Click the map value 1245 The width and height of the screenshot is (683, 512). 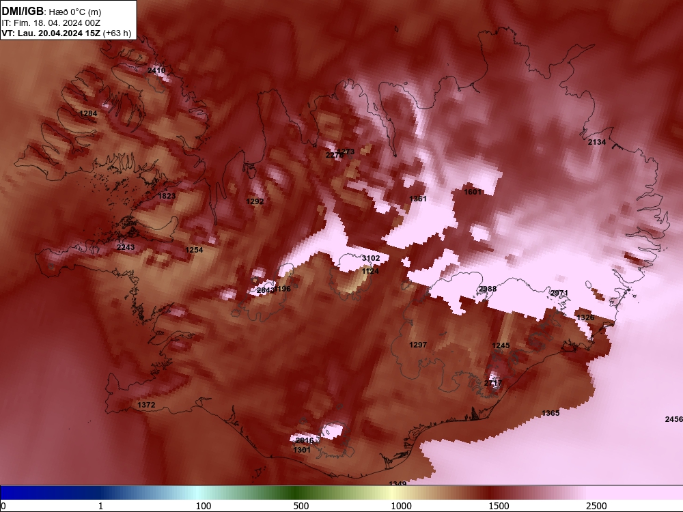tap(501, 345)
